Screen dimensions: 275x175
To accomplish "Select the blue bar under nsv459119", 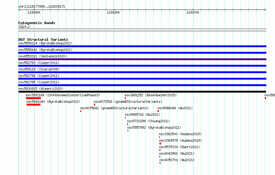I will point(142,72).
